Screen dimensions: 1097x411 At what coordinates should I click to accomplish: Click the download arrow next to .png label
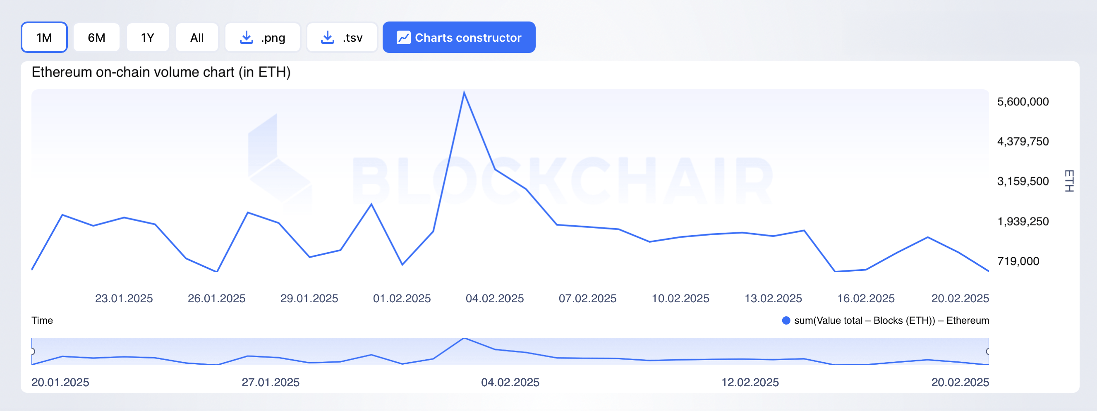pyautogui.click(x=246, y=37)
